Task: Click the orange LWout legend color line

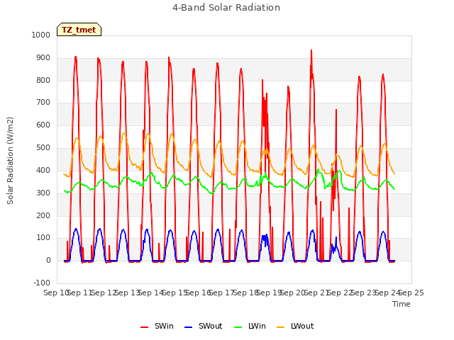Action: point(281,327)
